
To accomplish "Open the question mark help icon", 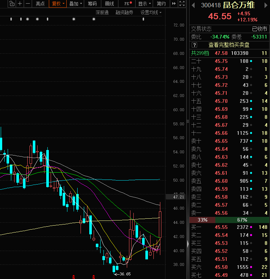I will pos(194,45).
